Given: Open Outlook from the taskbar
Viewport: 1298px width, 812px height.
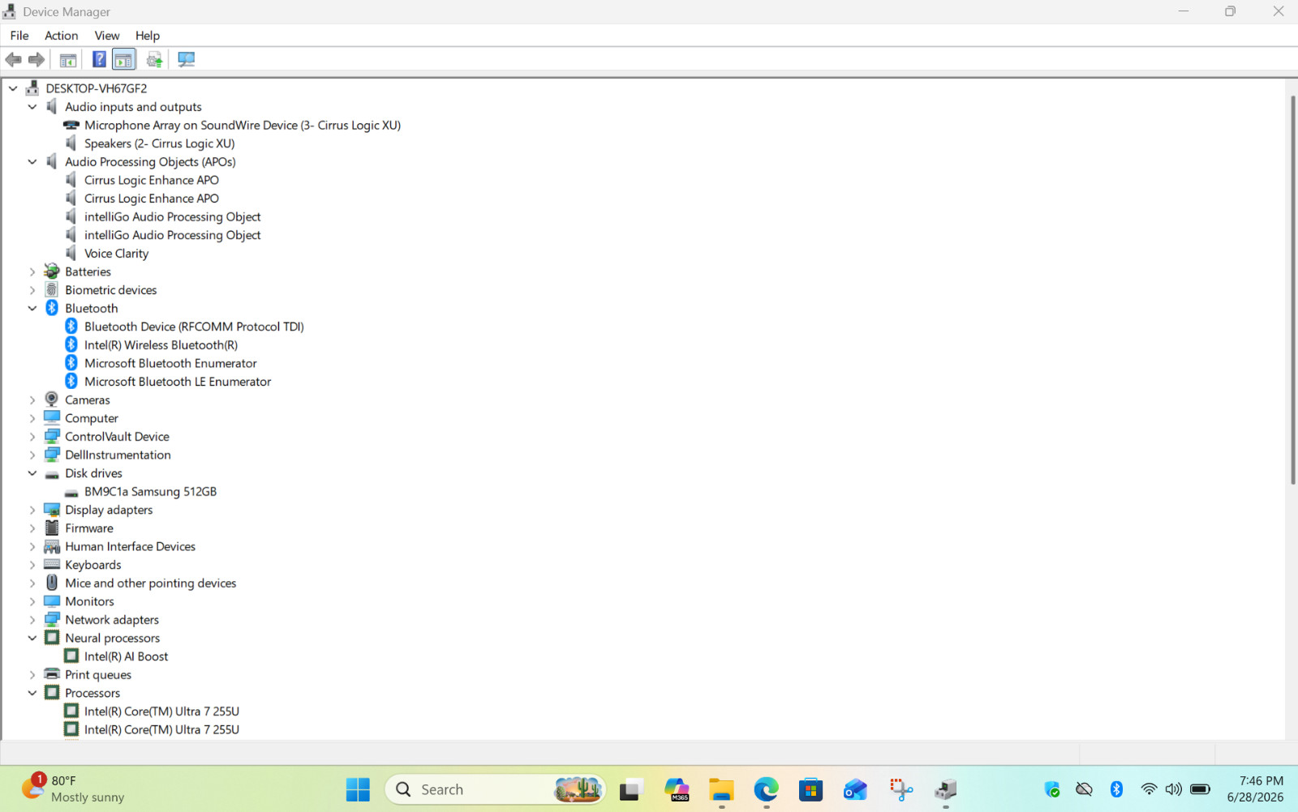Looking at the screenshot, I should click(855, 789).
